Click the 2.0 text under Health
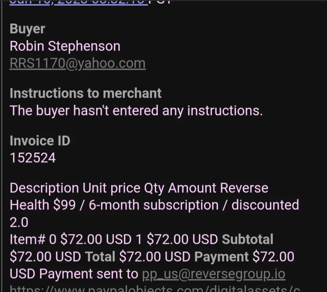Screen dimensions: 327x292 (x=19, y=222)
